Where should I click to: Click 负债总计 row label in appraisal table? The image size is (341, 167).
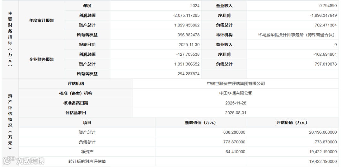point(87,142)
